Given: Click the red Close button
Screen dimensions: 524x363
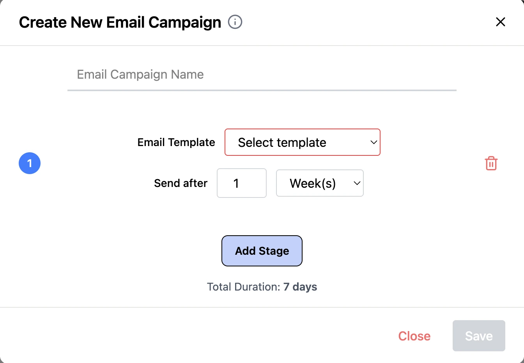Looking at the screenshot, I should [x=414, y=336].
